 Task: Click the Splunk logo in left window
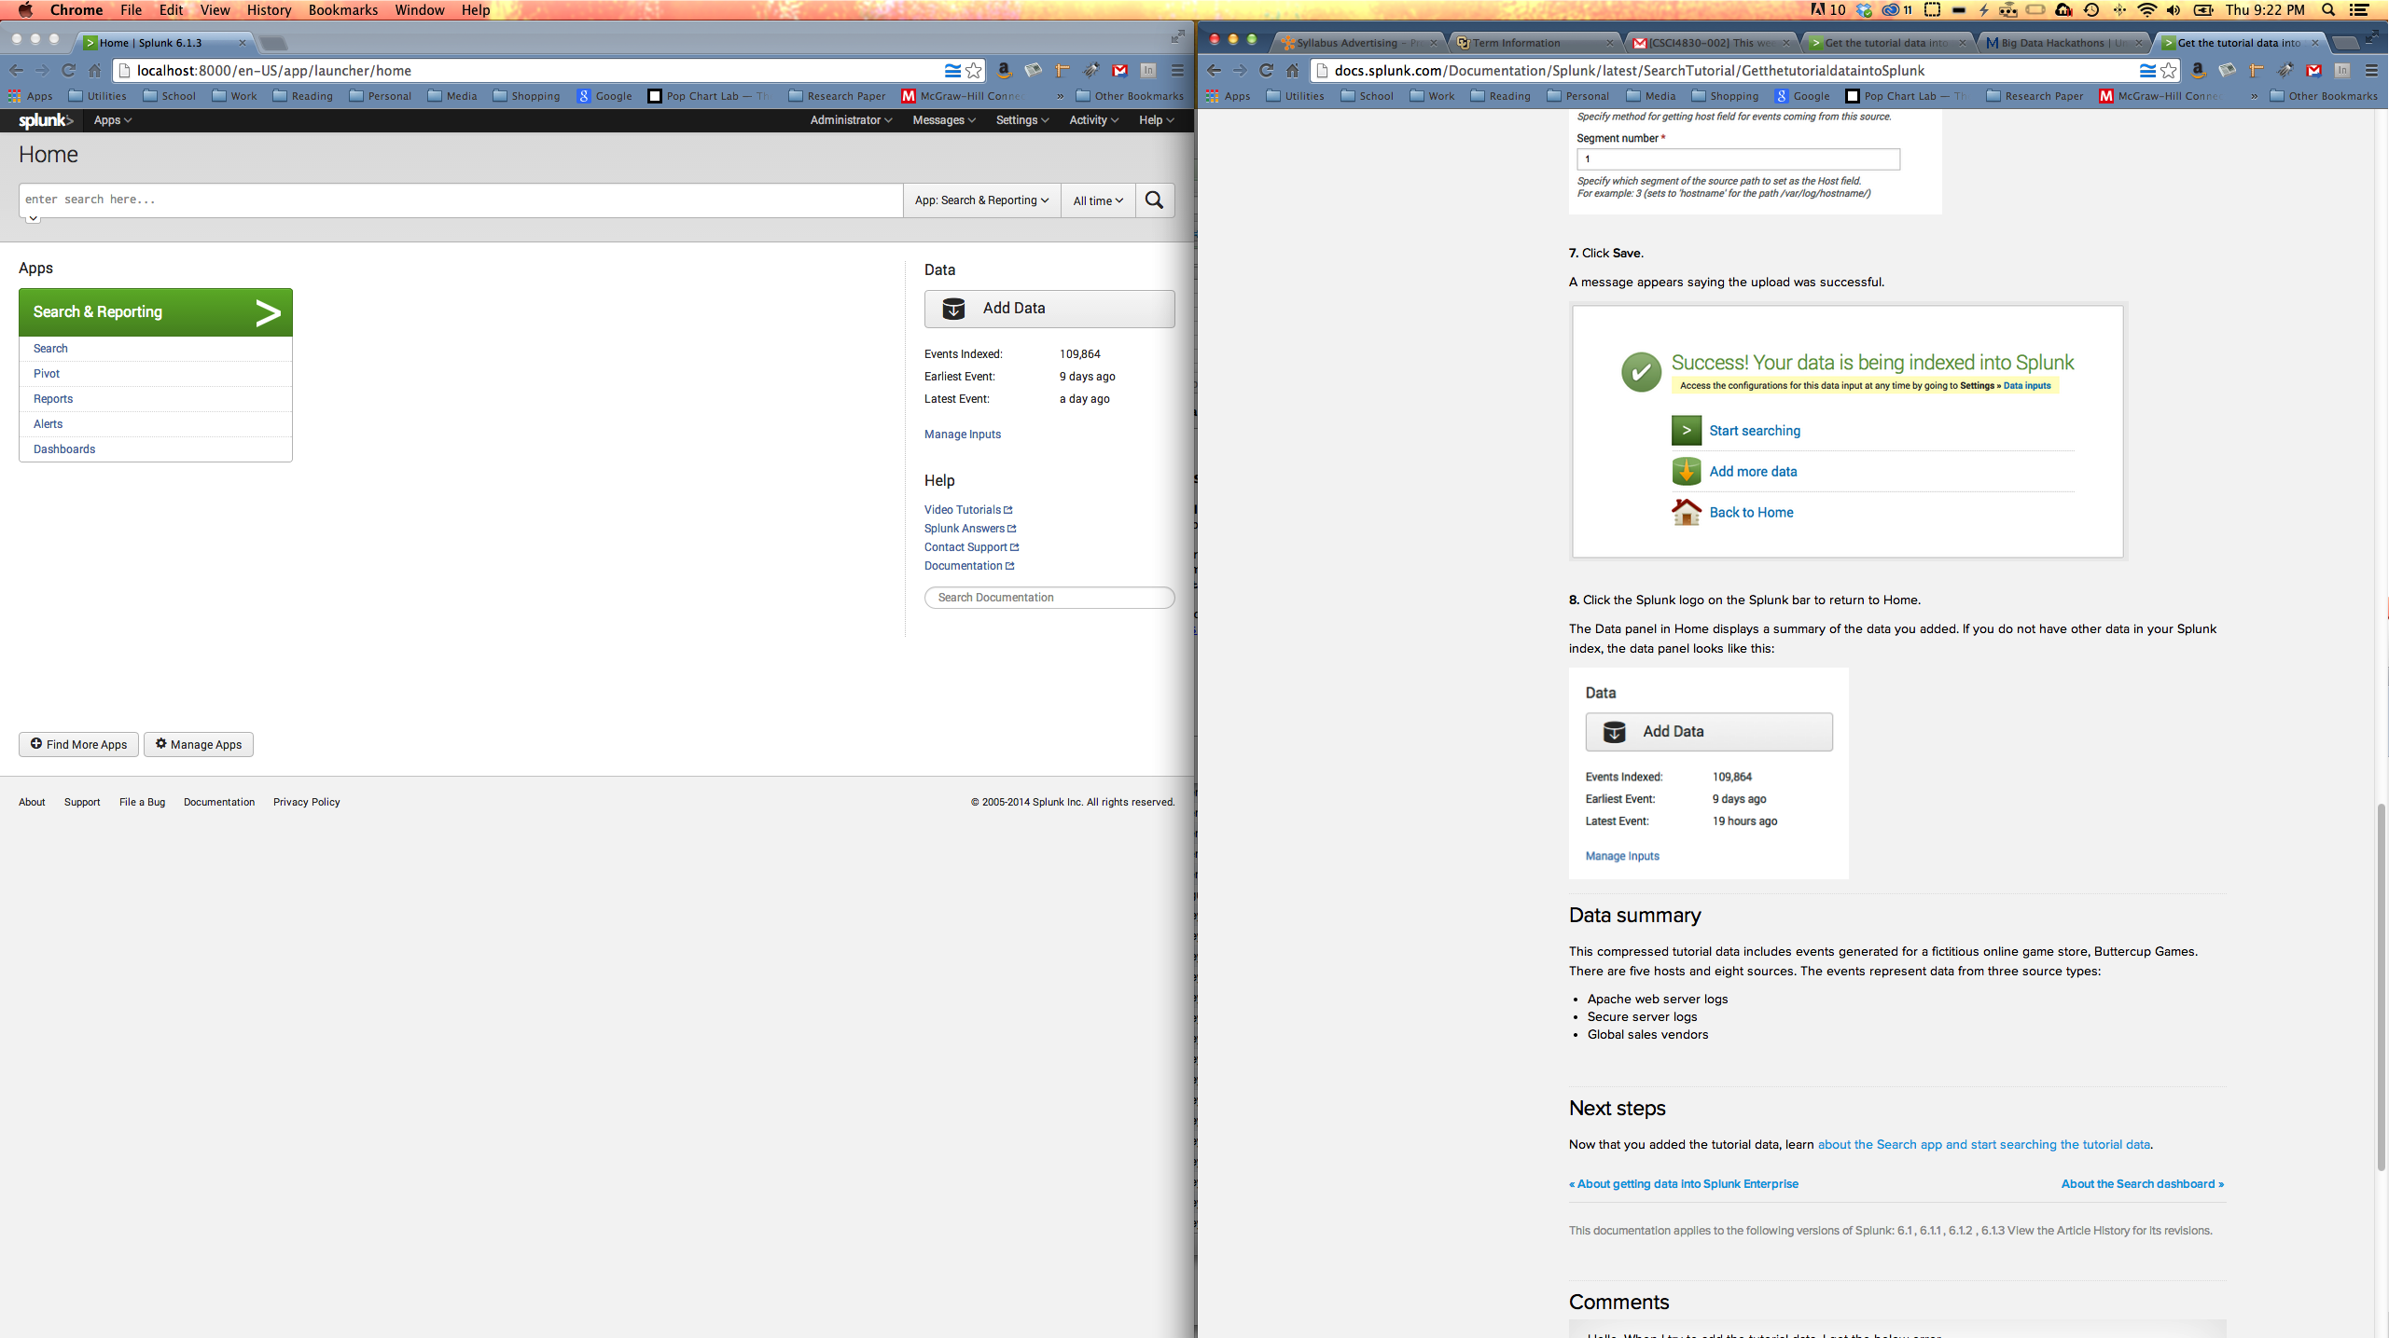[46, 120]
